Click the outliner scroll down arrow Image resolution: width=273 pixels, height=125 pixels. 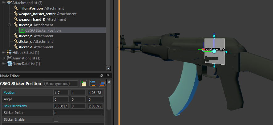(x=108, y=68)
